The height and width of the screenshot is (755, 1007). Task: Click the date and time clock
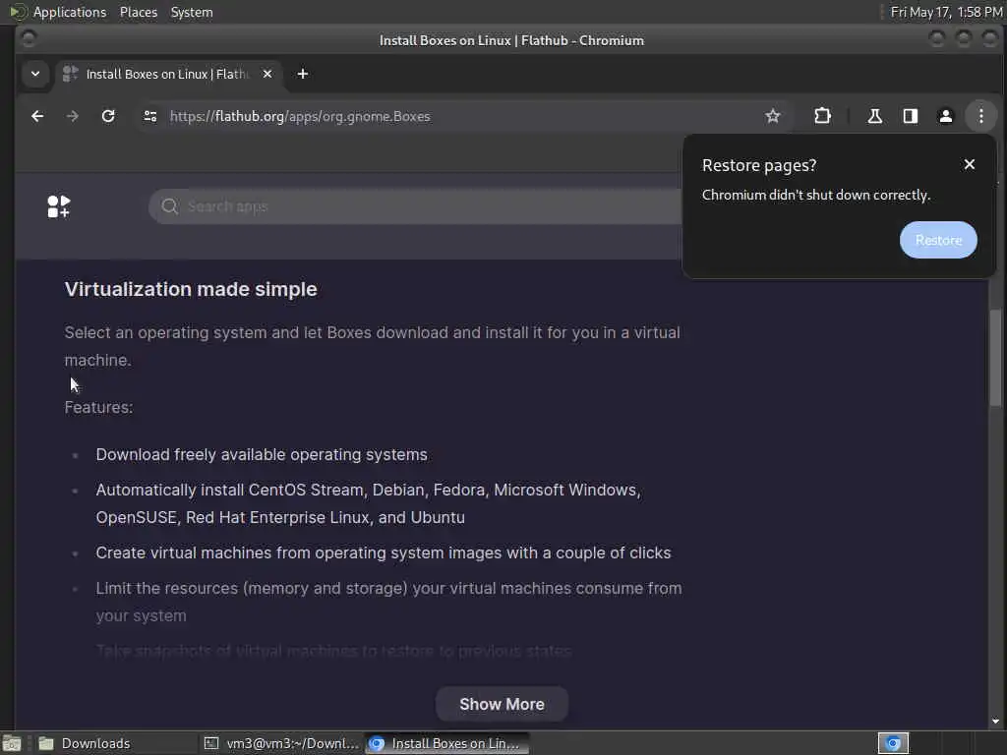pyautogui.click(x=946, y=12)
